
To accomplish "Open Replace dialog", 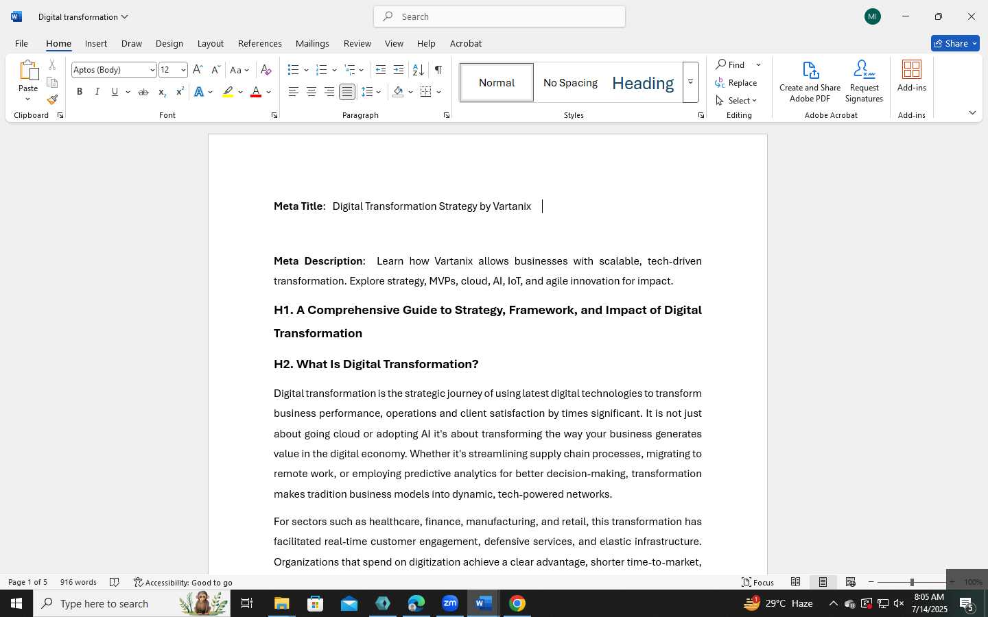I will (736, 82).
